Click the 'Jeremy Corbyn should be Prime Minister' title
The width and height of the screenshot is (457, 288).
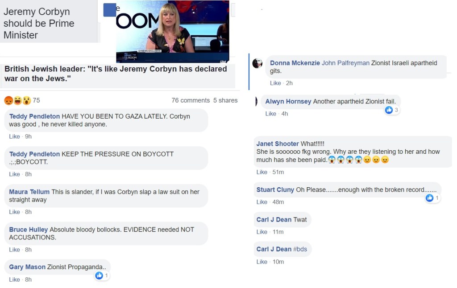pos(39,23)
